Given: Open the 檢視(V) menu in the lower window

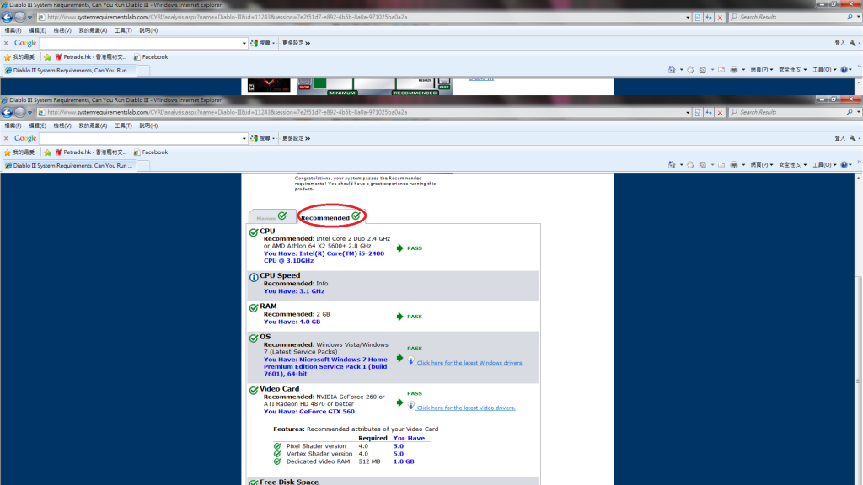Looking at the screenshot, I should (62, 125).
